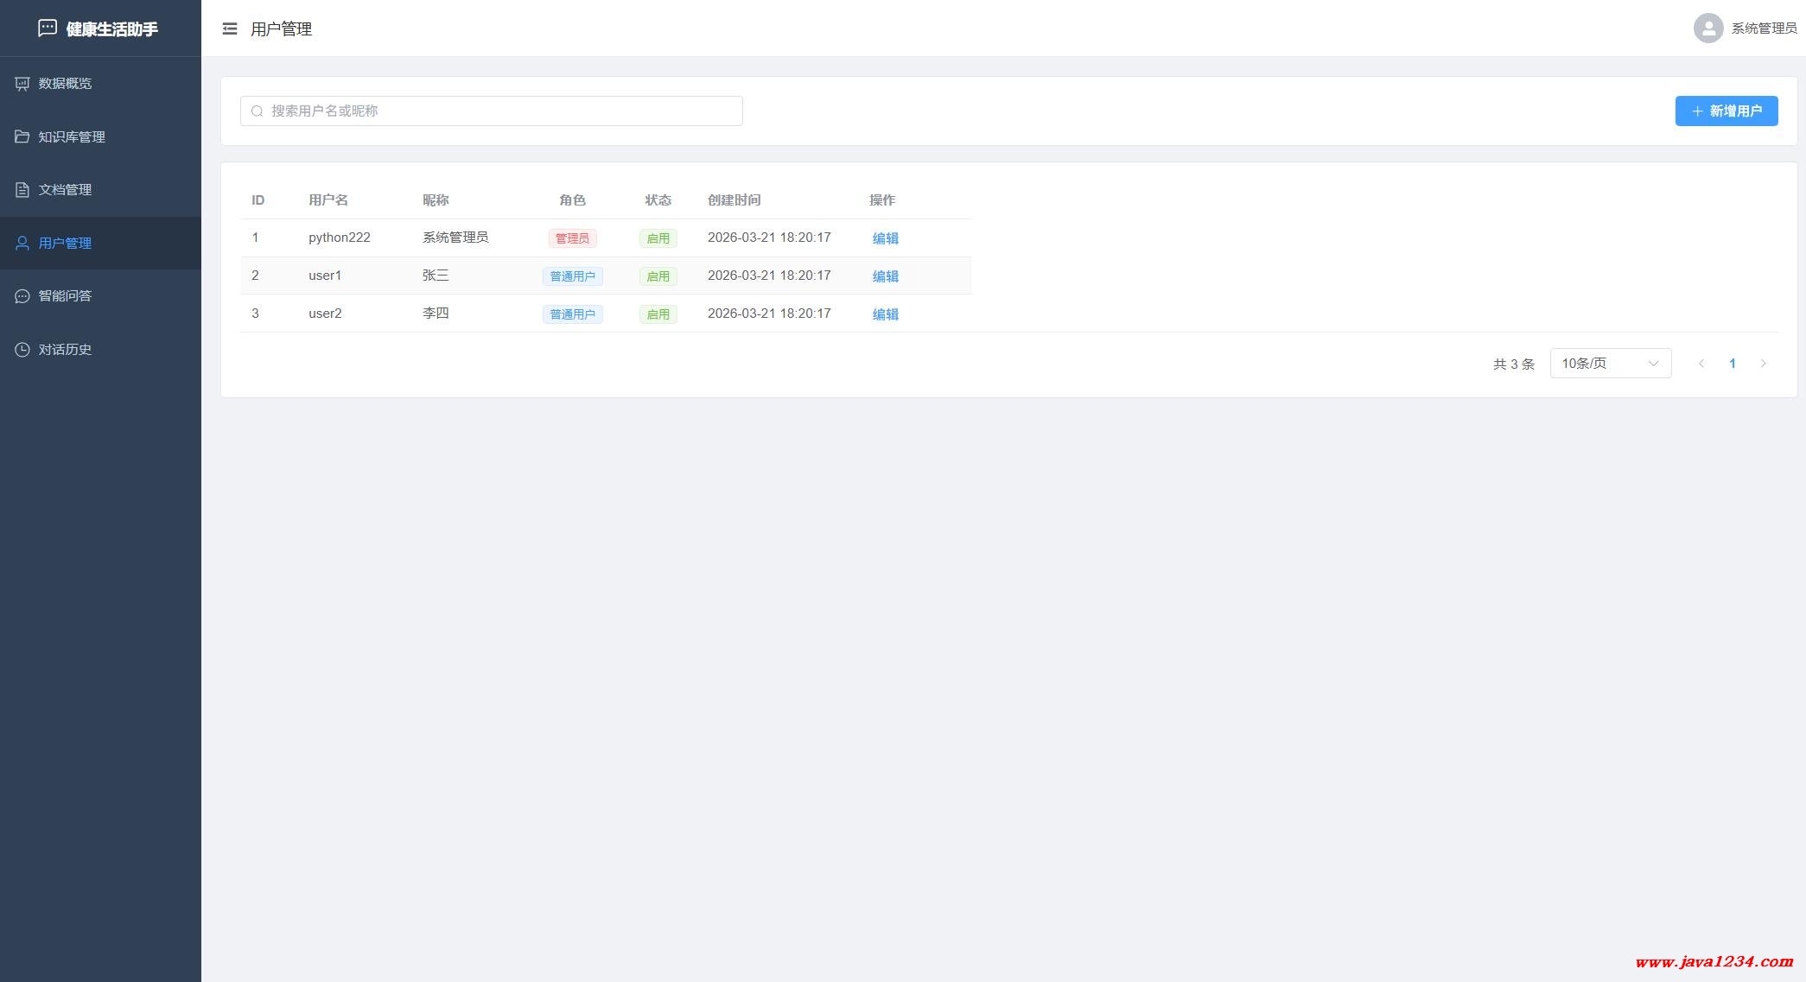The width and height of the screenshot is (1806, 982).
Task: Click the 健康生活助手 logo icon
Action: (x=48, y=29)
